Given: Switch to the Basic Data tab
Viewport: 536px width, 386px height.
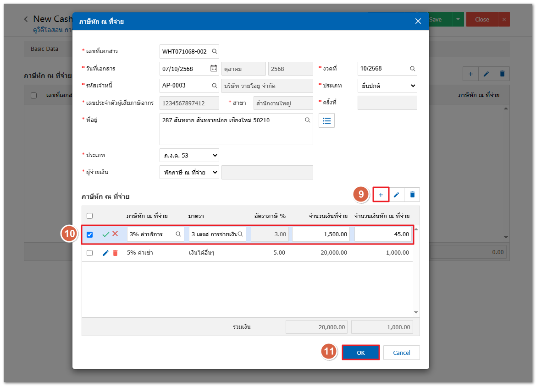Looking at the screenshot, I should coord(44,49).
